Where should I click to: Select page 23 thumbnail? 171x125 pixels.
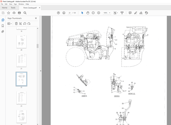(x=22, y=98)
